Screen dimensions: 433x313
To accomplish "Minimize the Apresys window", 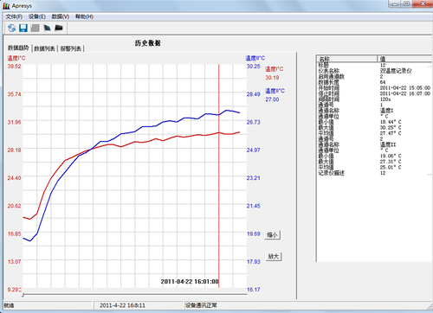I will (395, 3).
